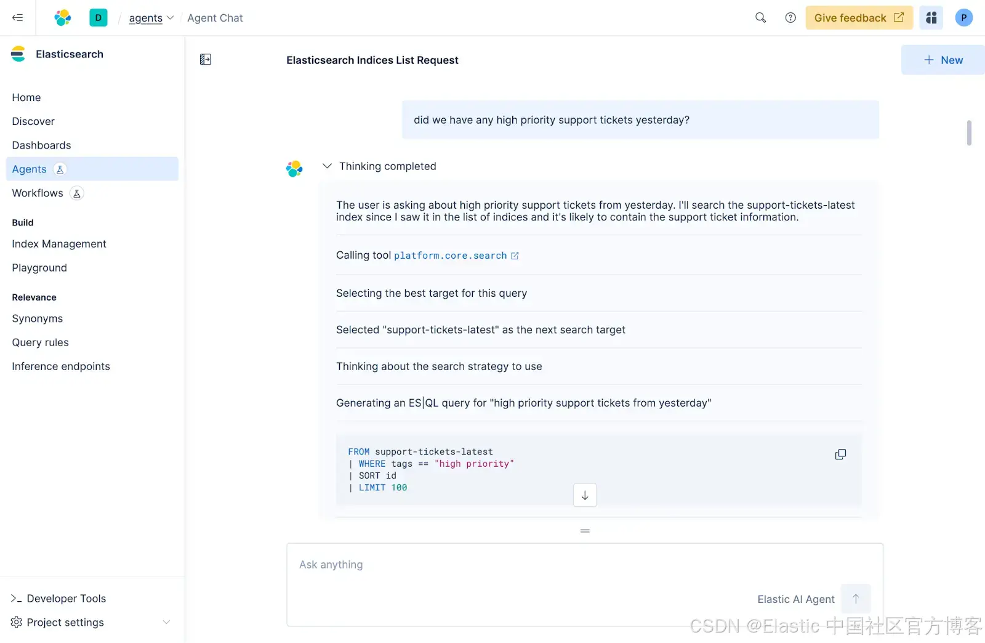Click the Agent Chat breadcrumb
Viewport: 985px width, 643px height.
point(215,18)
